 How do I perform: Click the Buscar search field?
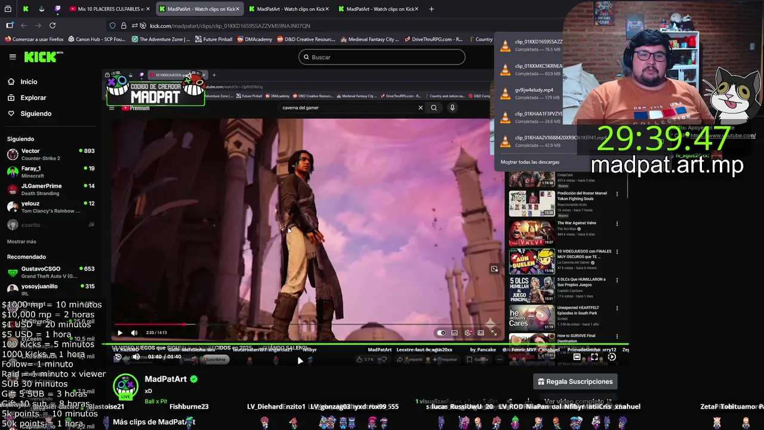(381, 57)
